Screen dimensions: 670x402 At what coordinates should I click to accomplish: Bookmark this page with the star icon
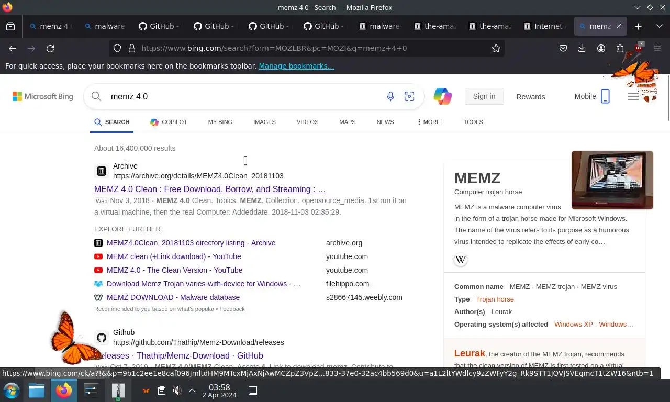pyautogui.click(x=496, y=48)
